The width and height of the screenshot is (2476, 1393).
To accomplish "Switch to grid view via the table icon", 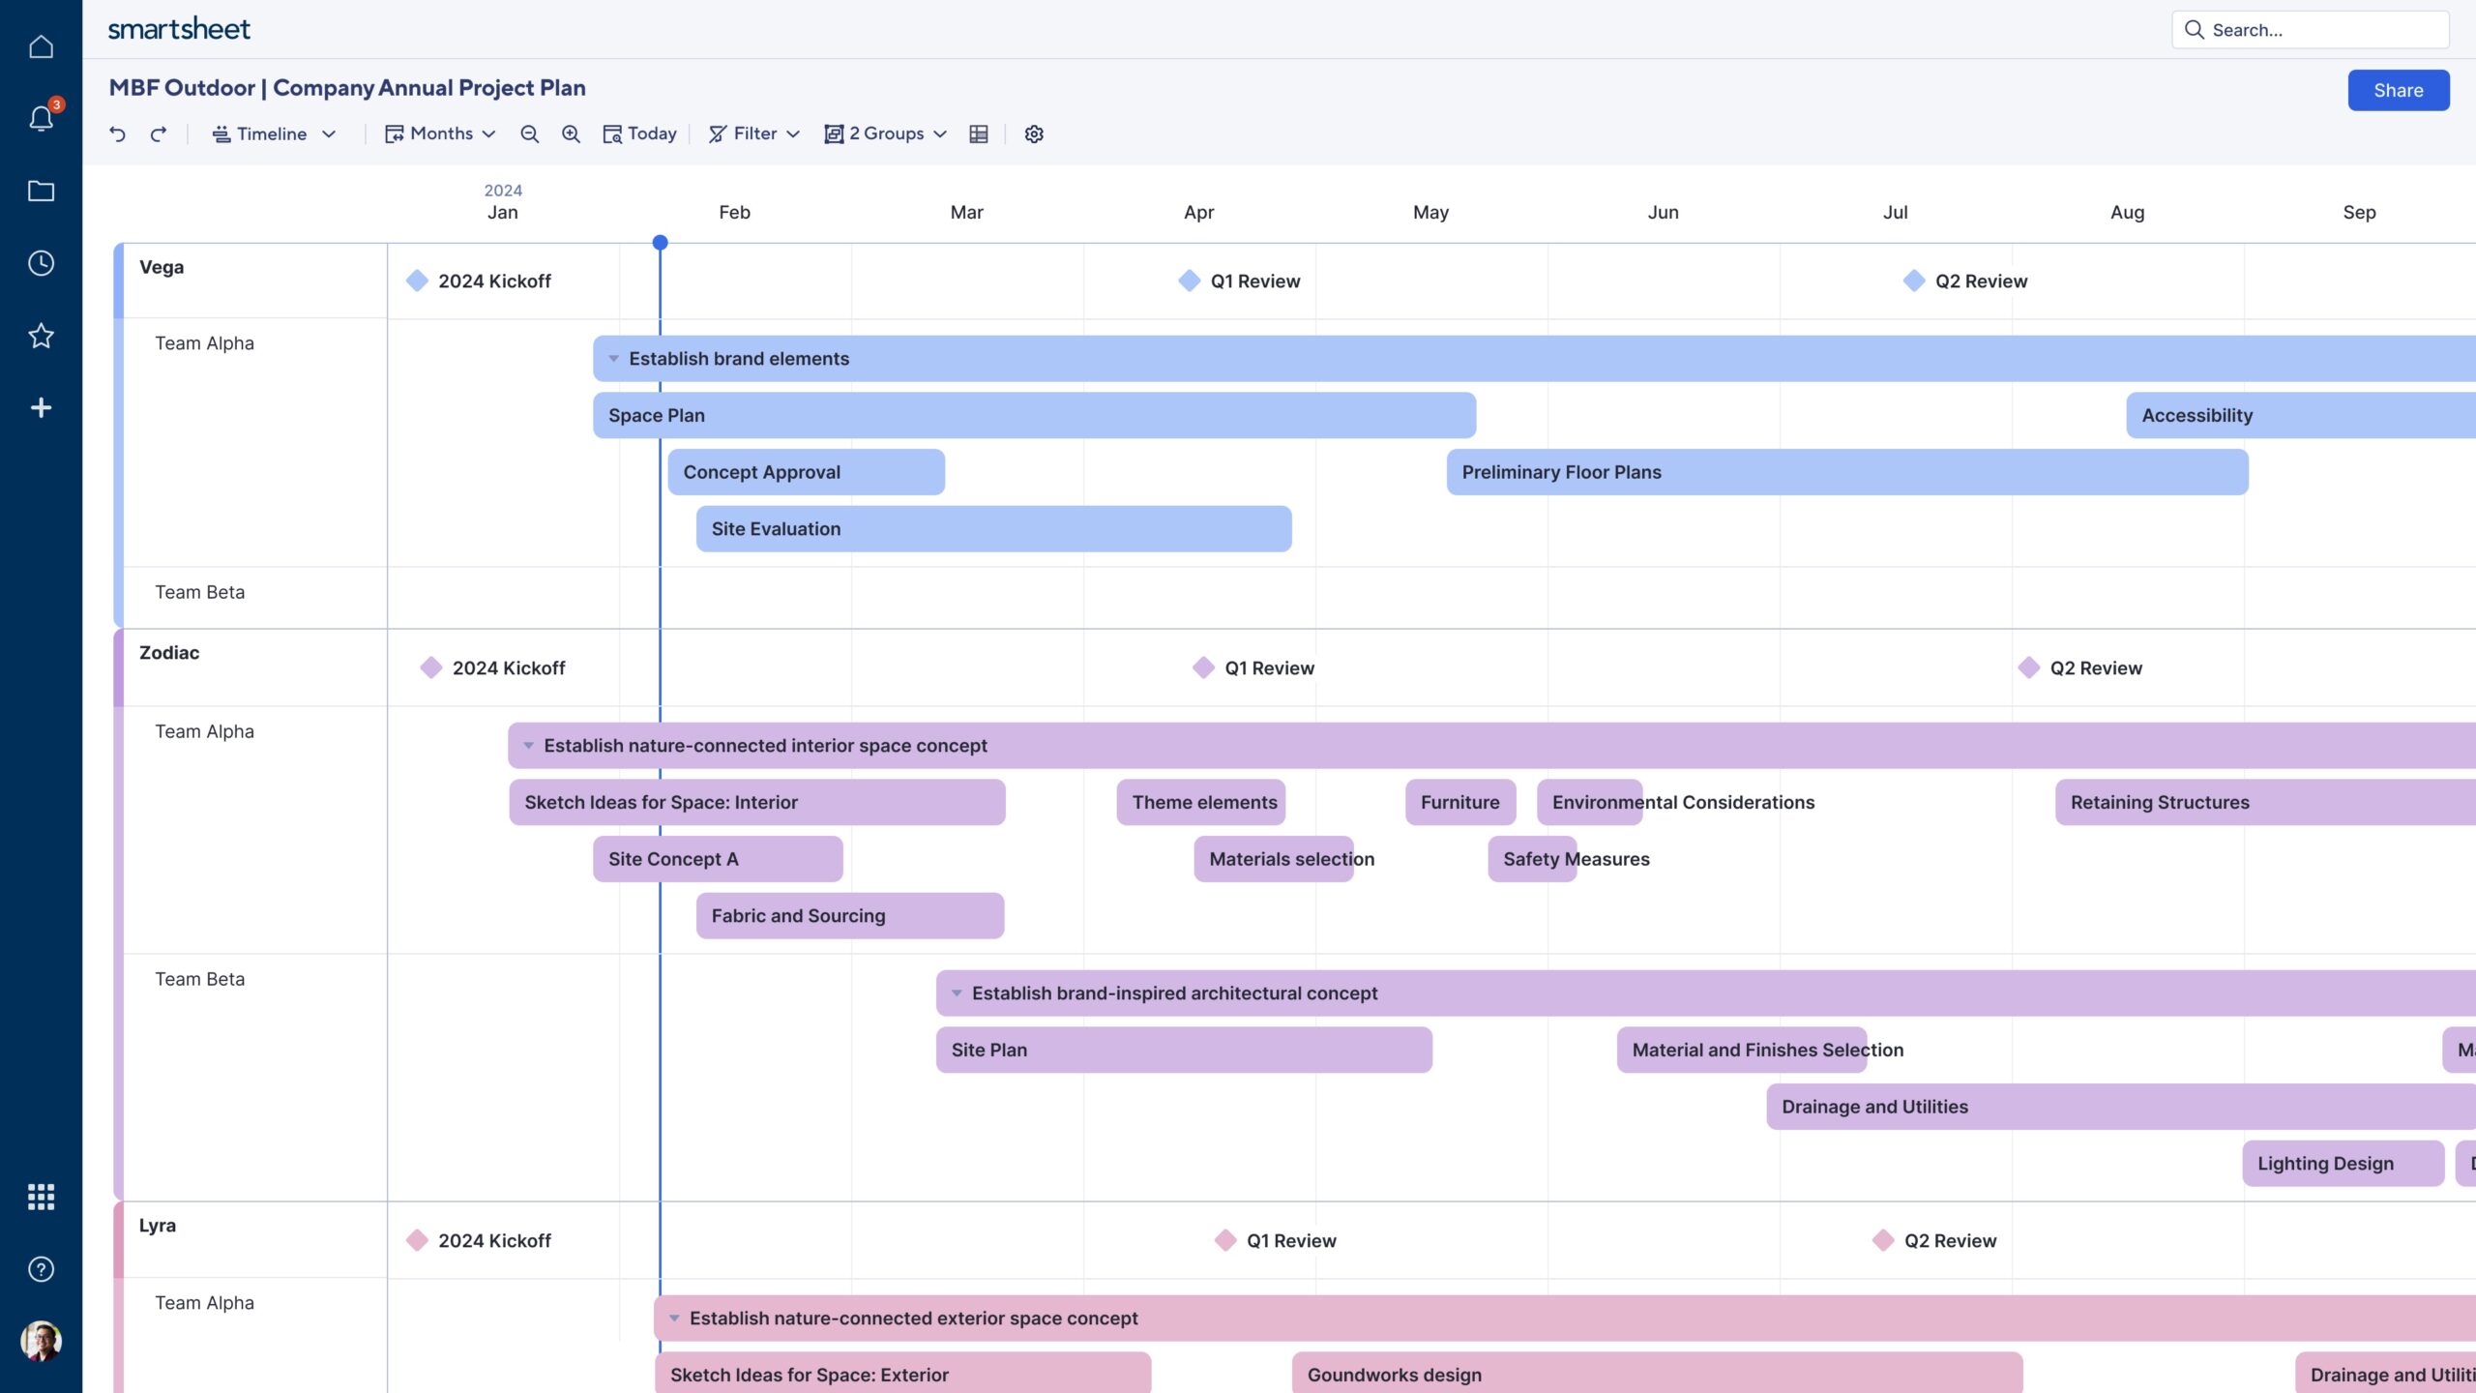I will (x=978, y=133).
